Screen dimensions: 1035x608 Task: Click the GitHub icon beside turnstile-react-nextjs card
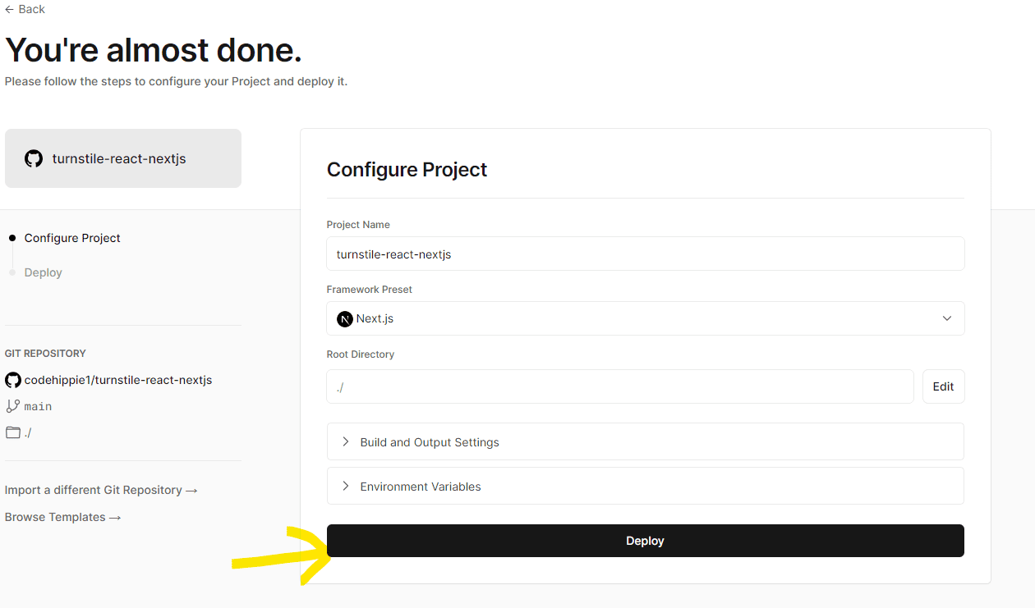coord(34,158)
